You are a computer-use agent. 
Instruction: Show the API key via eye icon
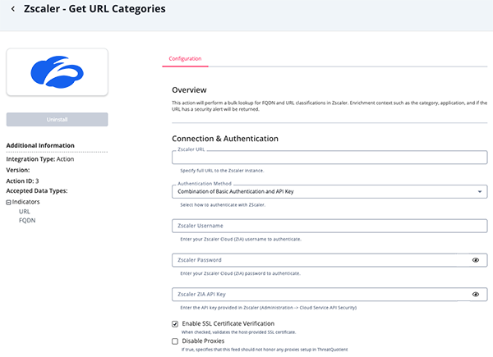point(476,294)
